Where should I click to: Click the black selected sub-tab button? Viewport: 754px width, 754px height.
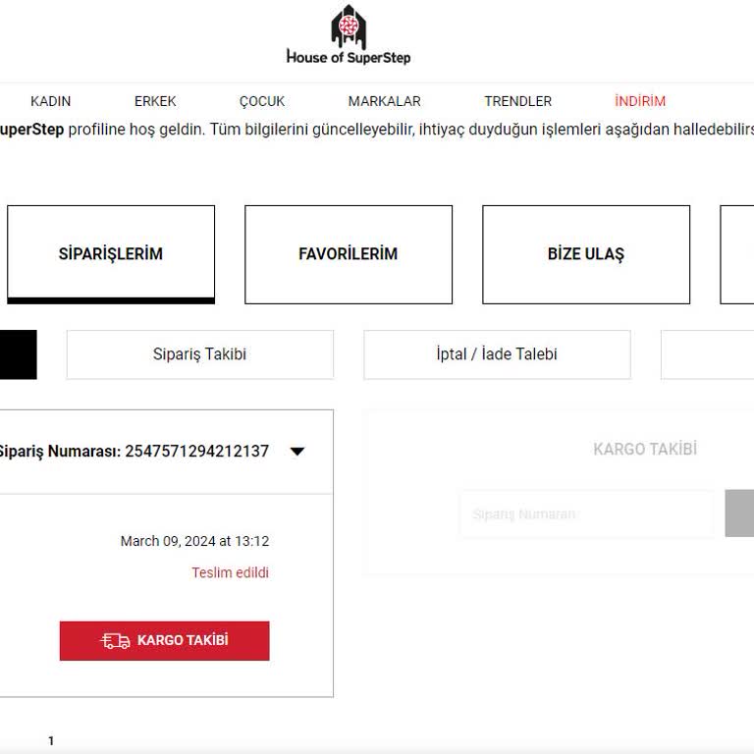click(19, 354)
